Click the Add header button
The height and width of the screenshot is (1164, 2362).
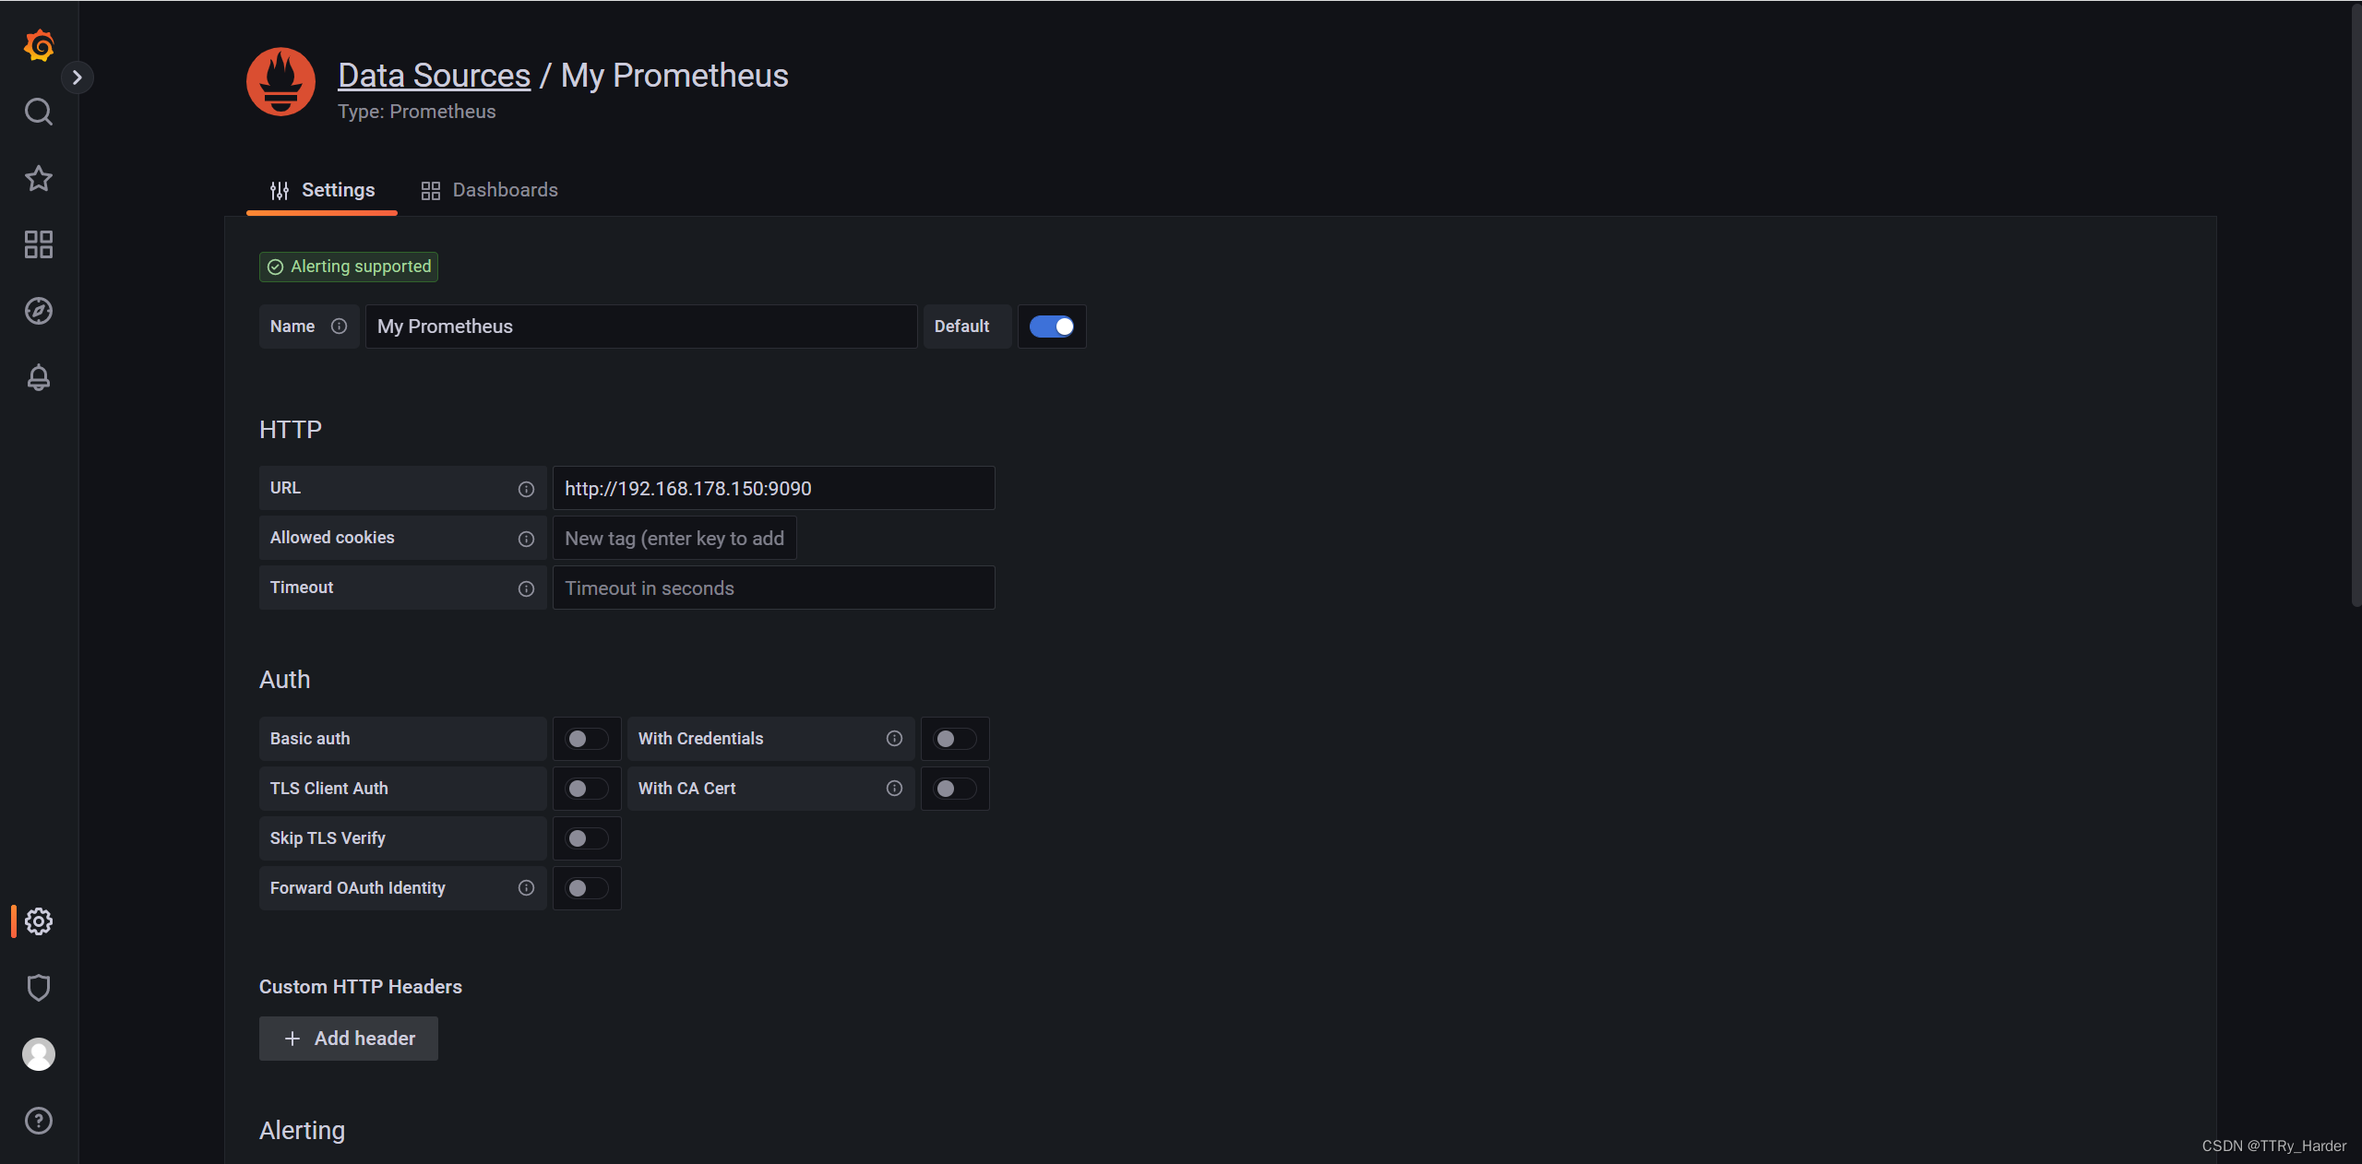(x=349, y=1039)
